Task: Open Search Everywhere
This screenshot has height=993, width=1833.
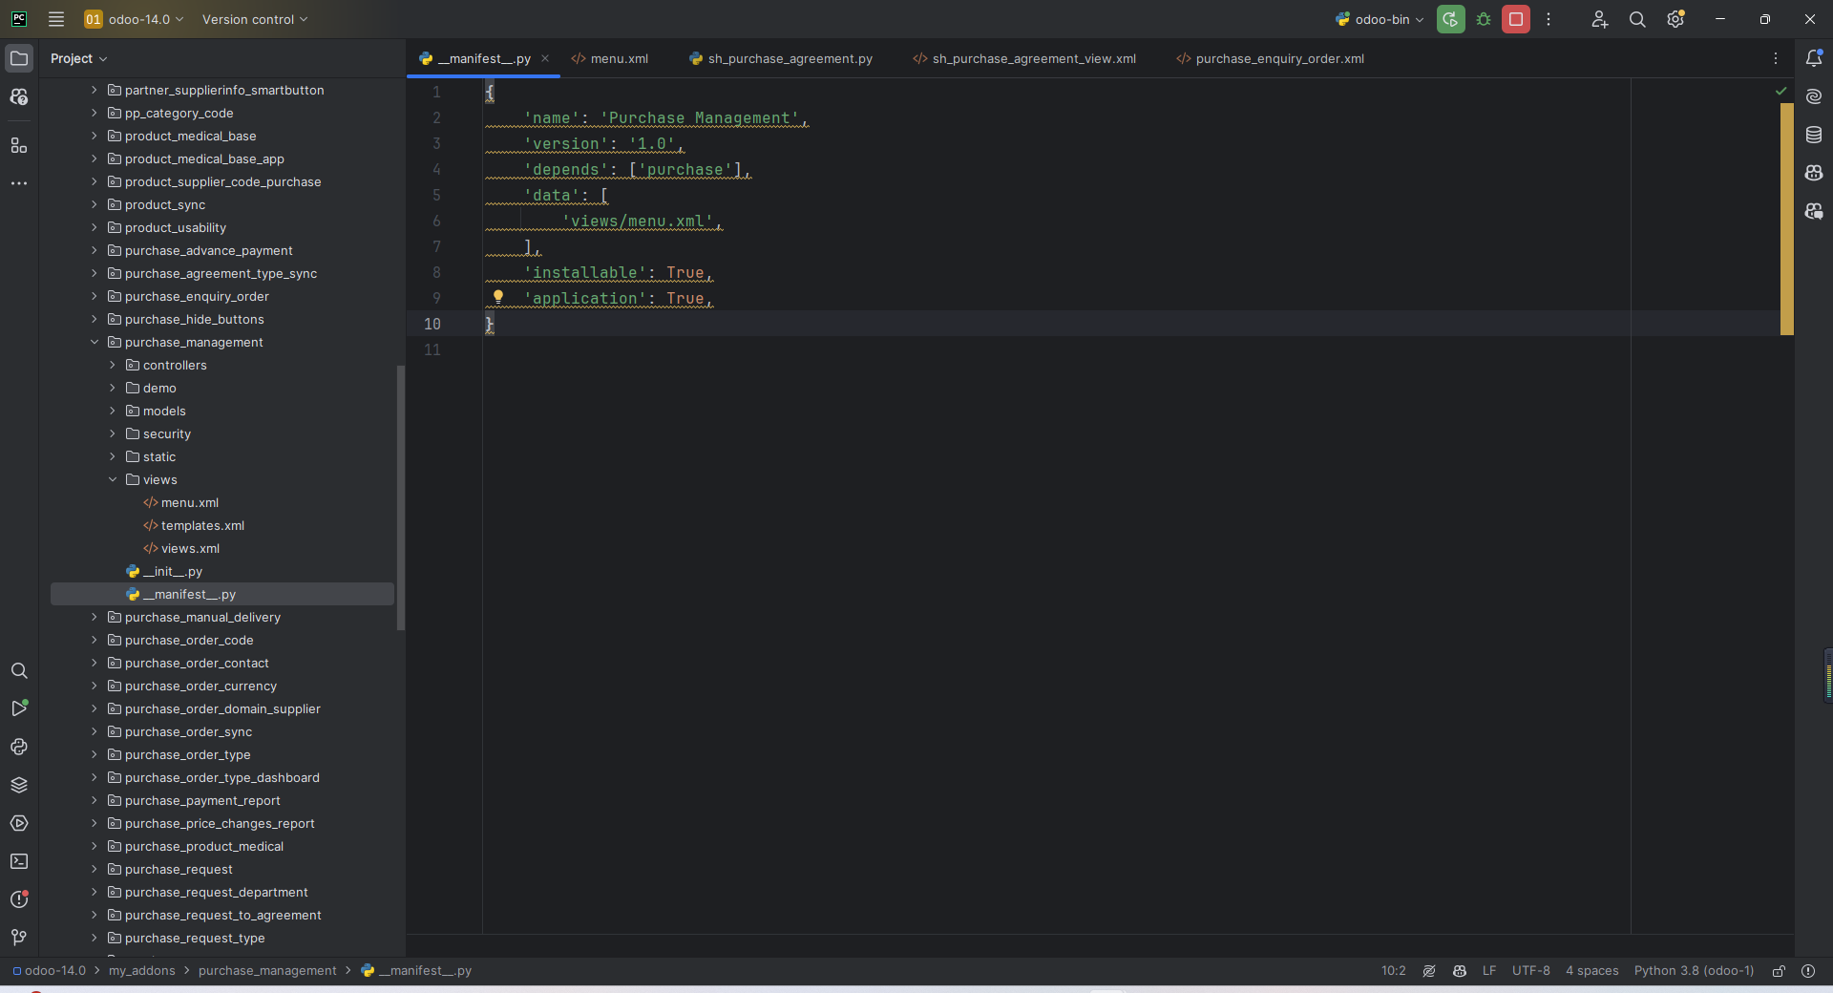Action: [1637, 19]
